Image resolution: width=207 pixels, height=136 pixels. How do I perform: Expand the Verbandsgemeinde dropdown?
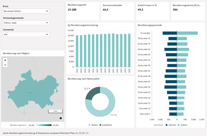coord(26,23)
